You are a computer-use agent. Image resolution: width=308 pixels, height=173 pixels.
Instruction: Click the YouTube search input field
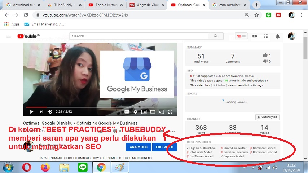pos(139,36)
